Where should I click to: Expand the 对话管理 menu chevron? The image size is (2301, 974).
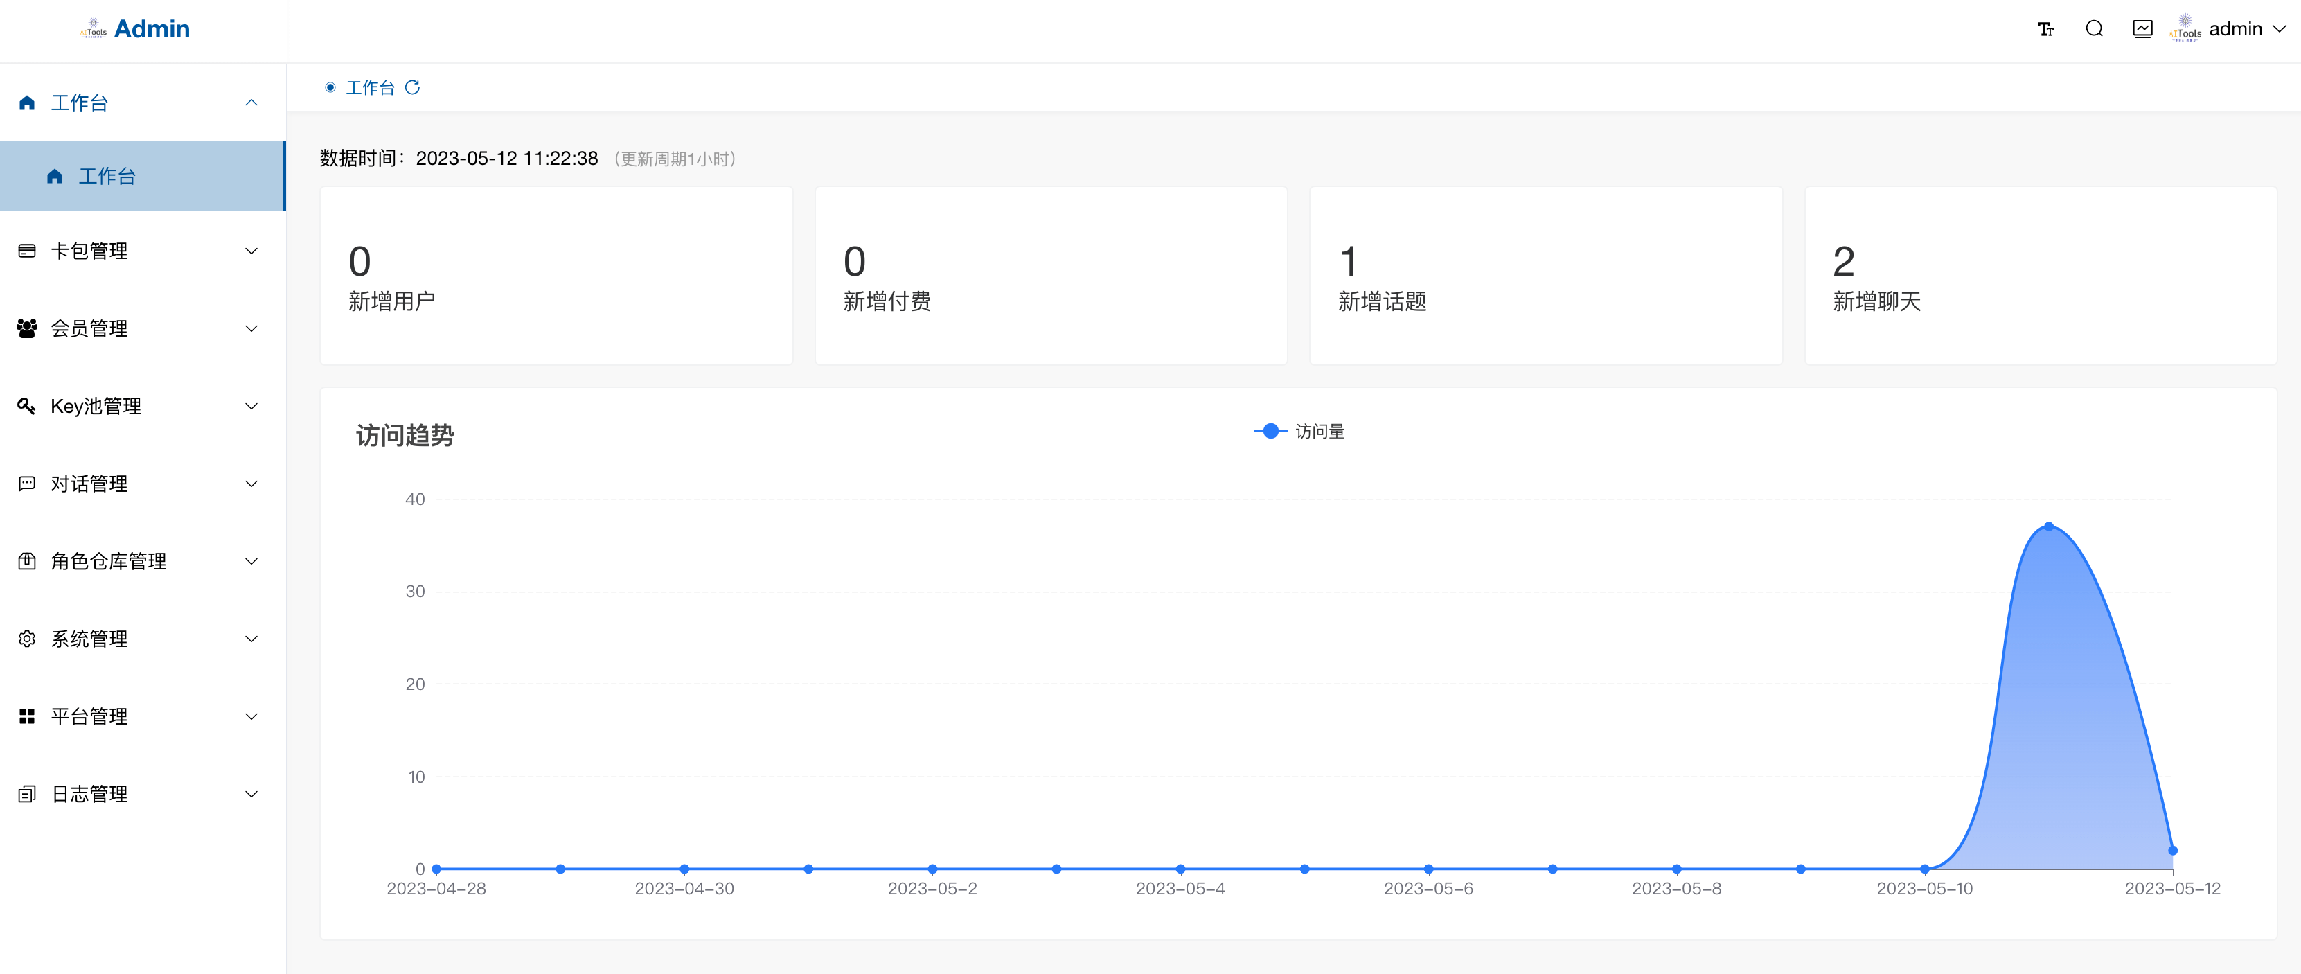(x=251, y=484)
